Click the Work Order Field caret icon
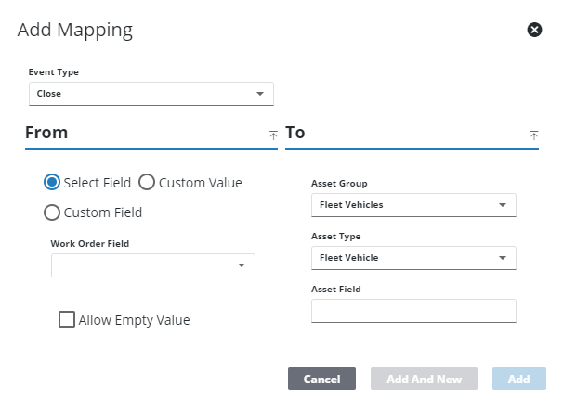The width and height of the screenshot is (563, 412). coord(242,265)
